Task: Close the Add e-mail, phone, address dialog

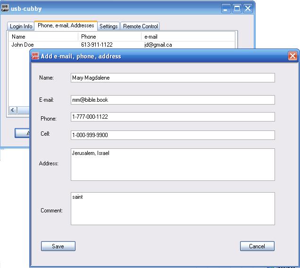Action: (292, 56)
